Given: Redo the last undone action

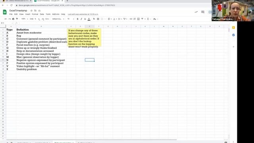Looking at the screenshot, I should point(10,19).
